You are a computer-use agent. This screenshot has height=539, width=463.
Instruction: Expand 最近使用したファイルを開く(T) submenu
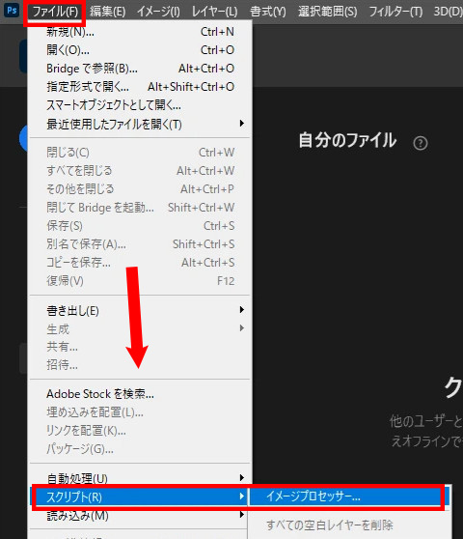tap(140, 124)
